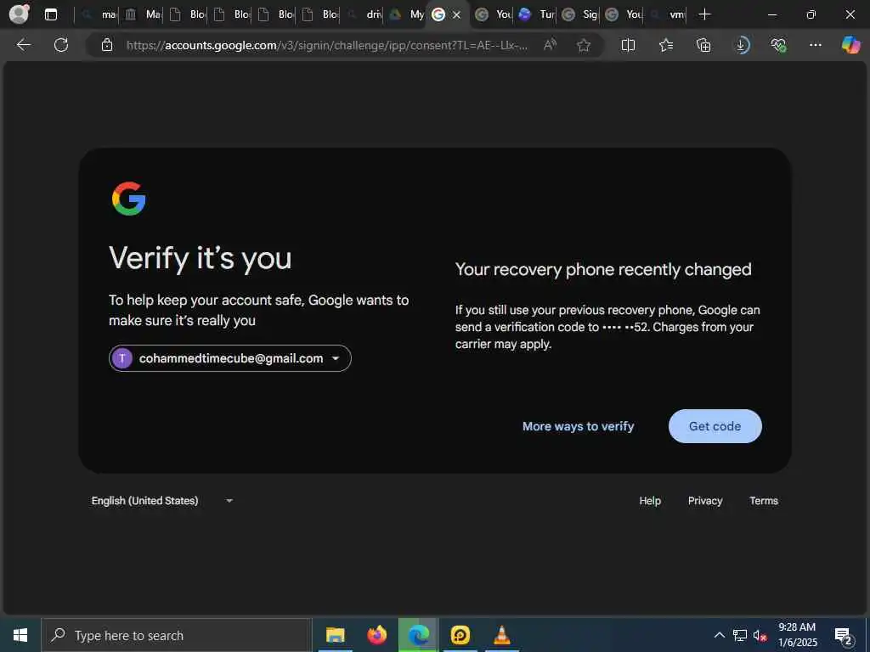Open the tab actions menu icon
The width and height of the screenshot is (870, 652).
pyautogui.click(x=51, y=14)
